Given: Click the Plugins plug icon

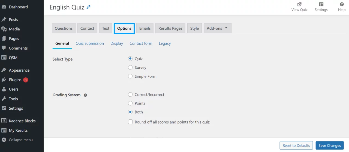Looking at the screenshot, I should 4,80.
